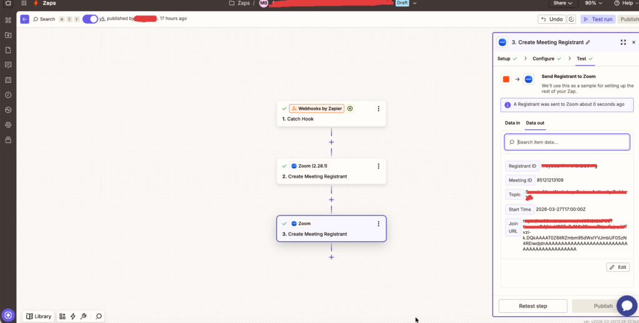Open the live chat bubble button
Image resolution: width=639 pixels, height=323 pixels.
pos(627,306)
